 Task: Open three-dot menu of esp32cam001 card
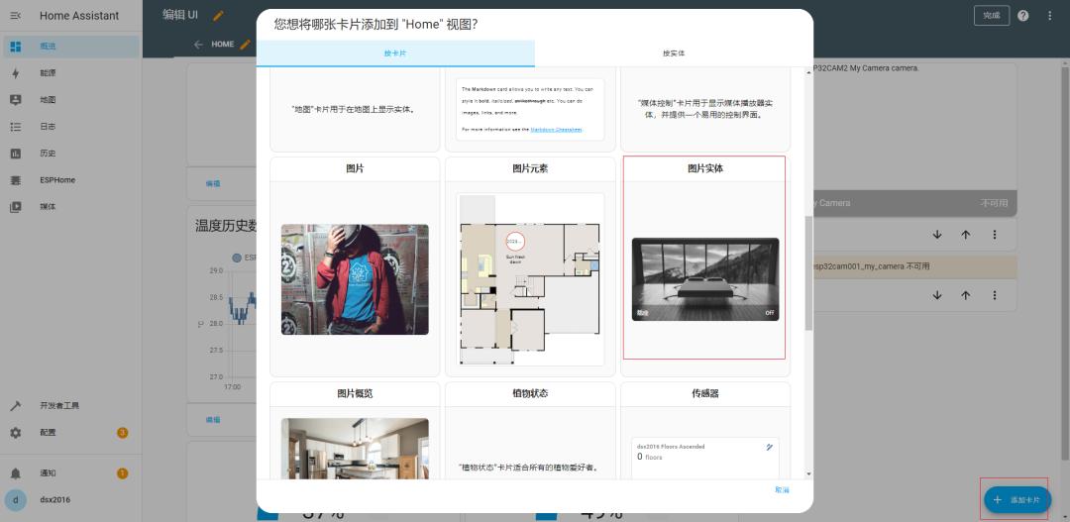[x=995, y=295]
